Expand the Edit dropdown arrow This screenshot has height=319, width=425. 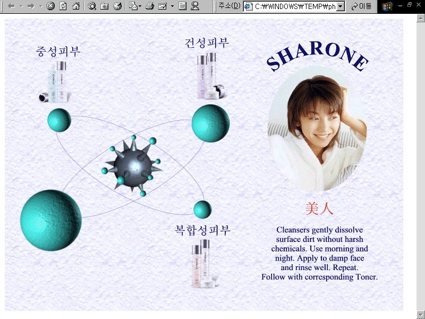pos(172,6)
